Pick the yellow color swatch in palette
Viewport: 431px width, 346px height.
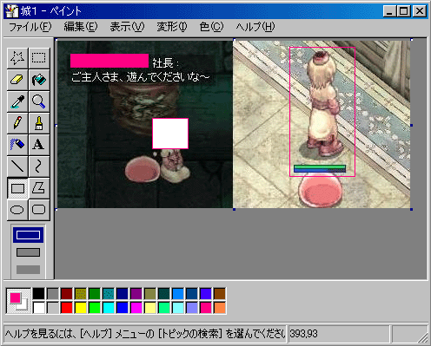[81, 308]
